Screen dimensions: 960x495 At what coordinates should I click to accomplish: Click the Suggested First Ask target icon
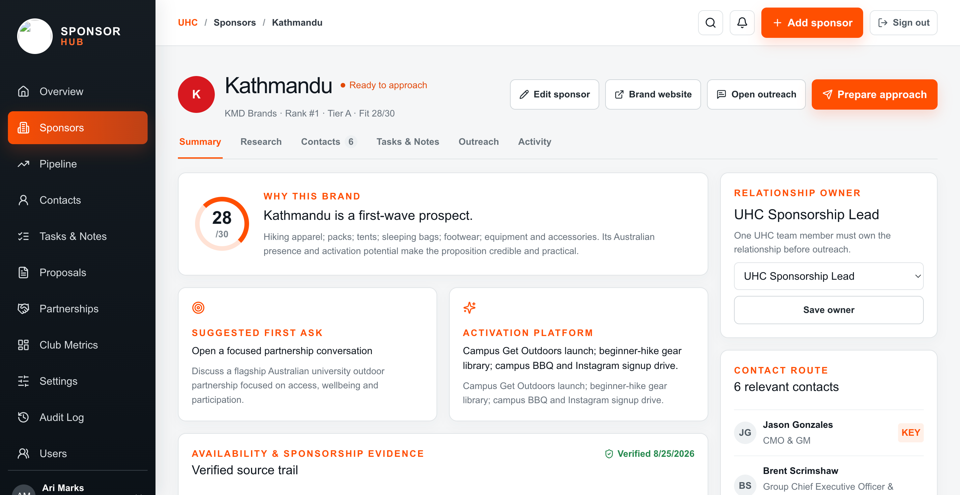(x=198, y=308)
